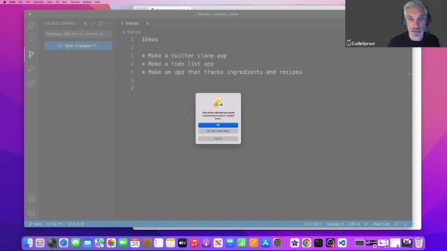
Task: Choose OK, Don't Show Again in dialog
Action: click(218, 131)
